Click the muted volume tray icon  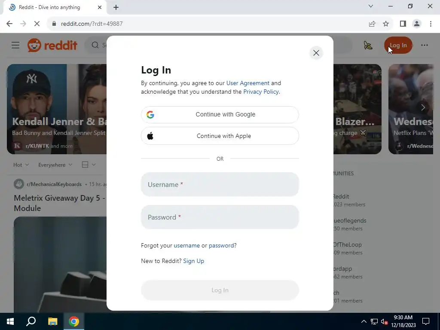[x=385, y=321]
